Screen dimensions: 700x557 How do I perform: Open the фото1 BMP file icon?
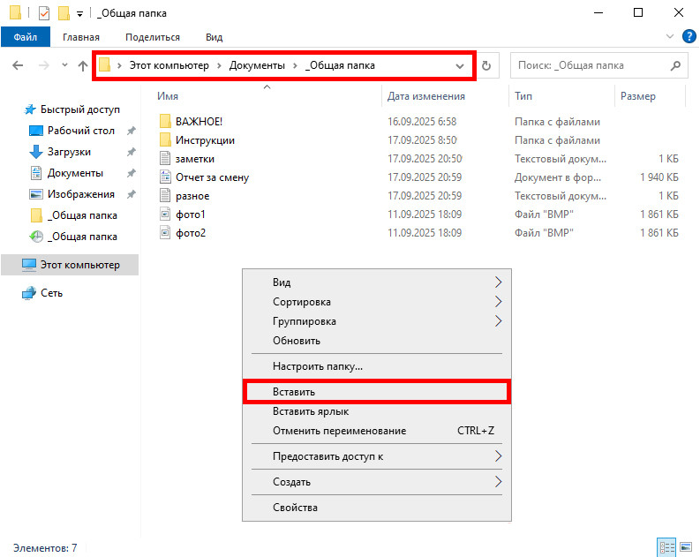[164, 215]
